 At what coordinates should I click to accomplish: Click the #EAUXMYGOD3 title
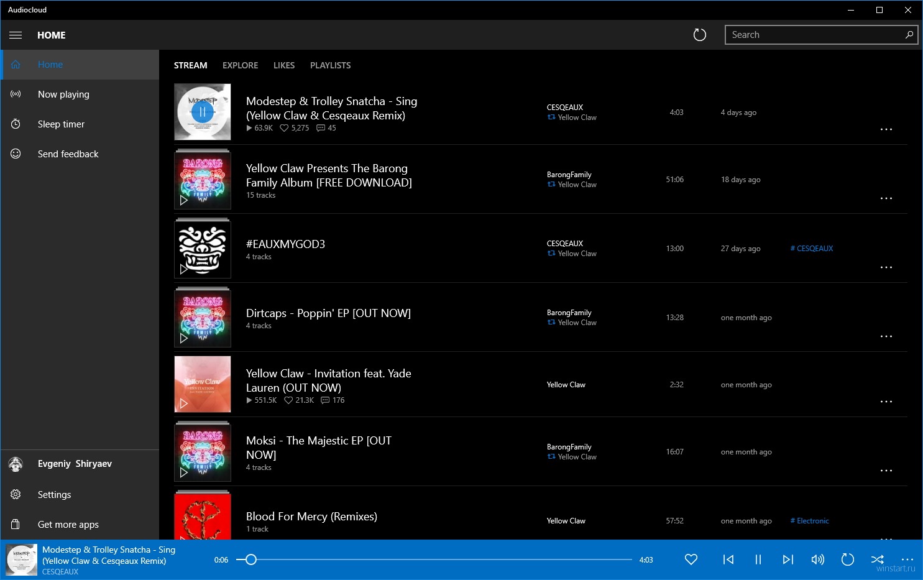tap(285, 244)
